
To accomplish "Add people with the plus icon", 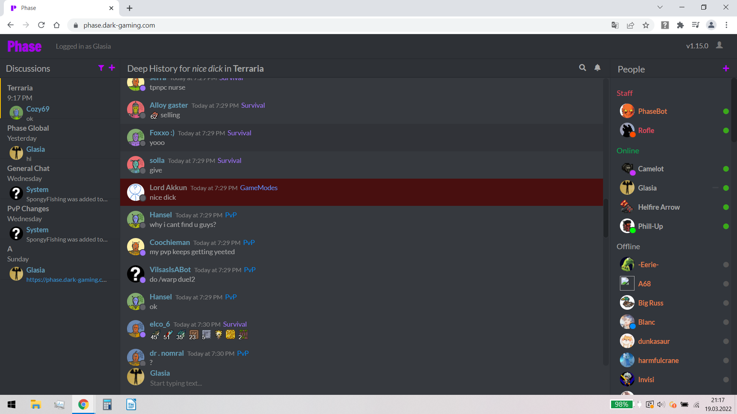I will pyautogui.click(x=725, y=69).
